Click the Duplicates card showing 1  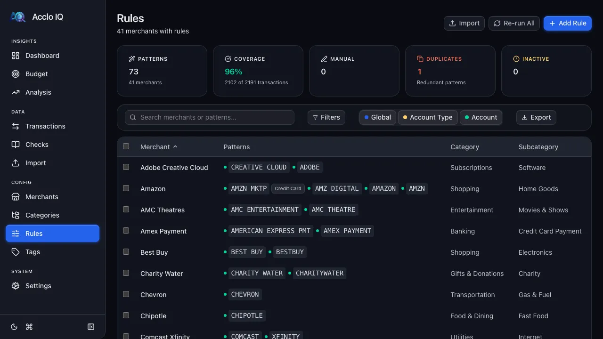[x=450, y=71]
